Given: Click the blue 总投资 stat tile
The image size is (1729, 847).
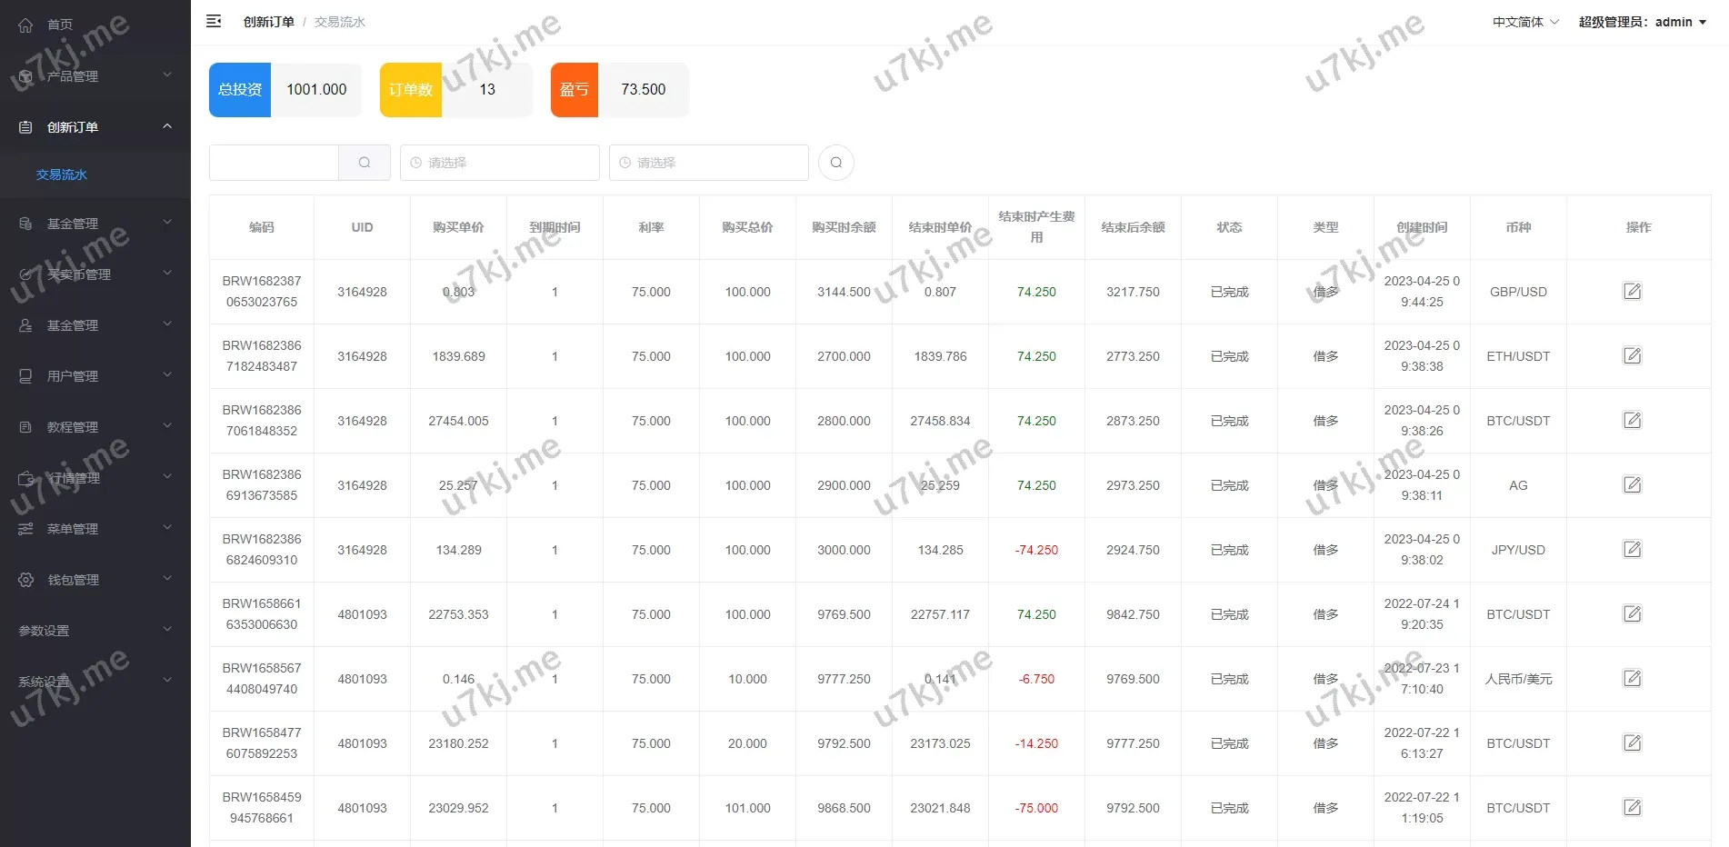Looking at the screenshot, I should coord(240,90).
